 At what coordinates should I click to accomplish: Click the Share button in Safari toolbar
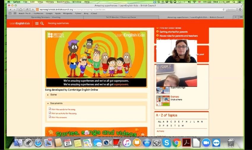point(27,9)
